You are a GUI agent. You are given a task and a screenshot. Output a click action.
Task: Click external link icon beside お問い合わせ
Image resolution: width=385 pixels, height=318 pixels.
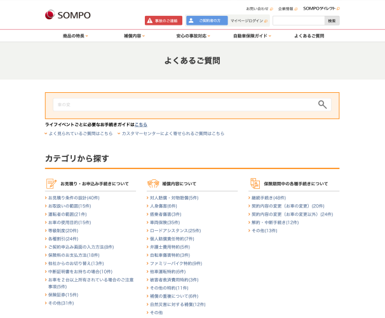pyautogui.click(x=271, y=9)
